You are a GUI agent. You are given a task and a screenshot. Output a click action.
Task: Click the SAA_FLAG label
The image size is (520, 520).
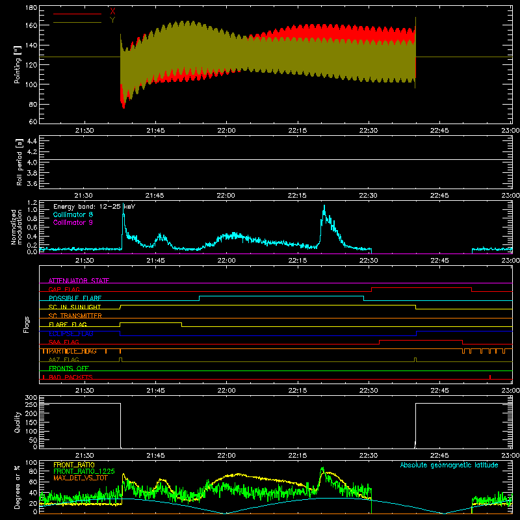point(64,342)
